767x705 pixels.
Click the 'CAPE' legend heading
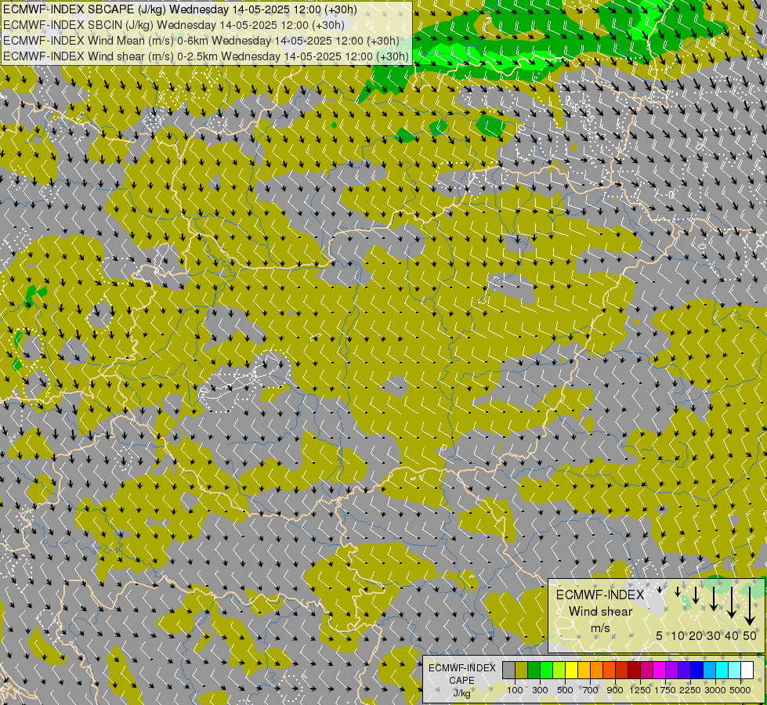[x=461, y=680]
